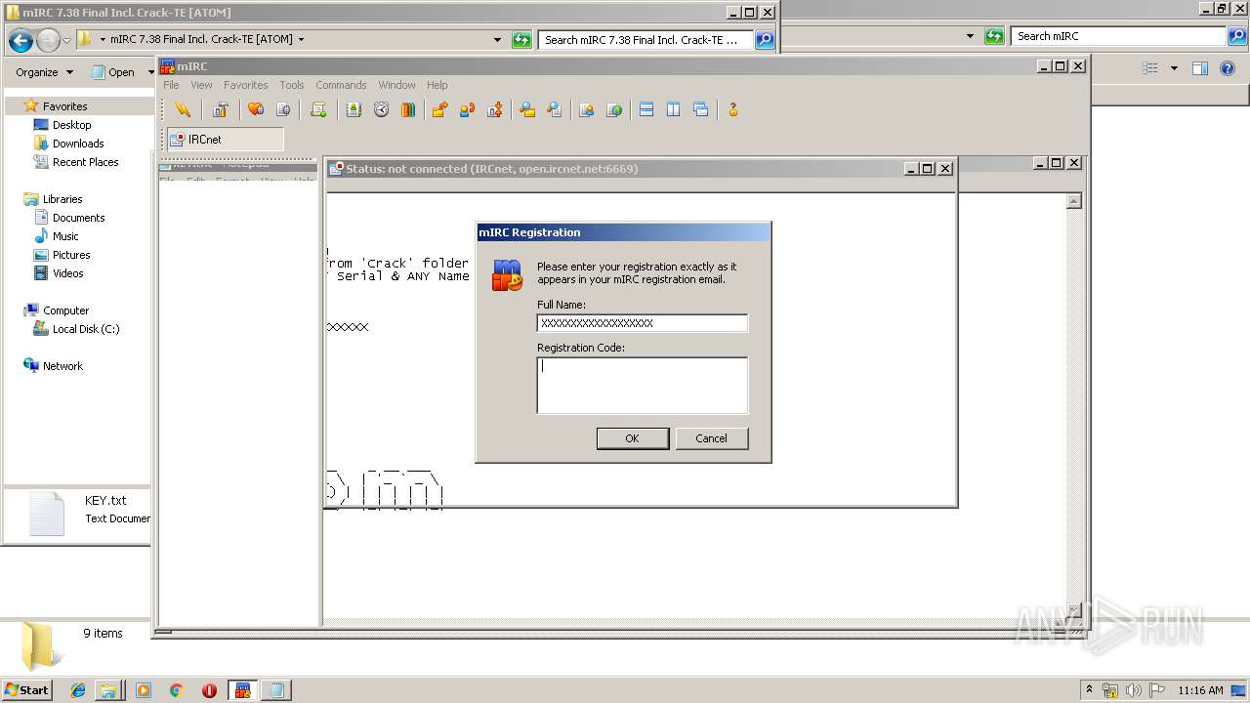
Task: Open the View menu in mIRC
Action: [x=201, y=85]
